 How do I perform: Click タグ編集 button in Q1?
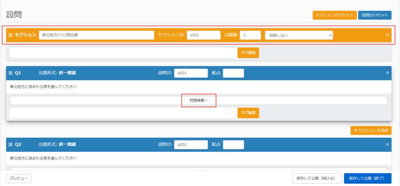[248, 113]
